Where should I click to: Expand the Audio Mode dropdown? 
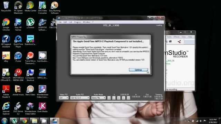pyautogui.click(x=98, y=98)
